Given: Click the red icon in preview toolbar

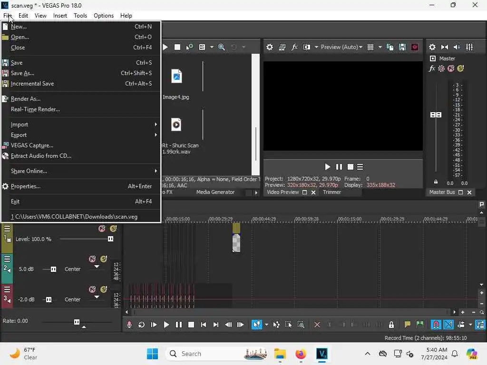Looking at the screenshot, I should (x=415, y=47).
